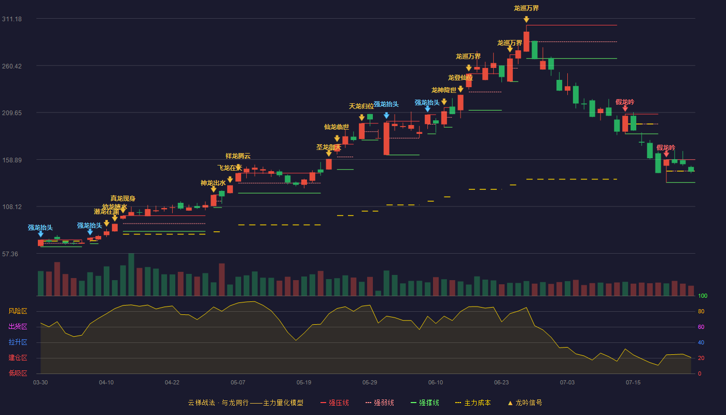The image size is (726, 415).
Task: Click 龙巡万界 arrow at the 311.18 peak
Action: (x=526, y=20)
